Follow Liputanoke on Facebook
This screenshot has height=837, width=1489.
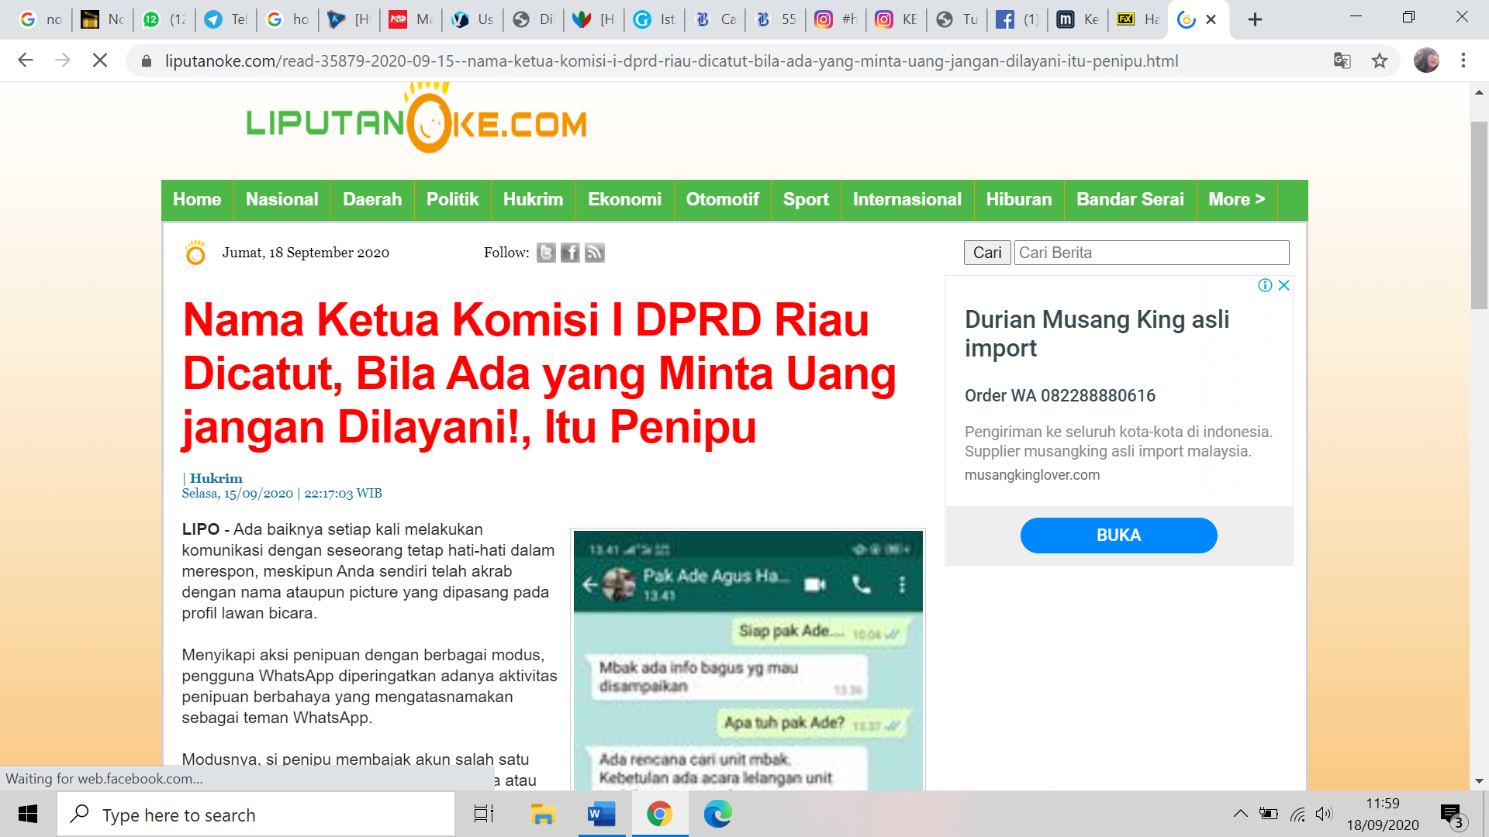tap(570, 253)
